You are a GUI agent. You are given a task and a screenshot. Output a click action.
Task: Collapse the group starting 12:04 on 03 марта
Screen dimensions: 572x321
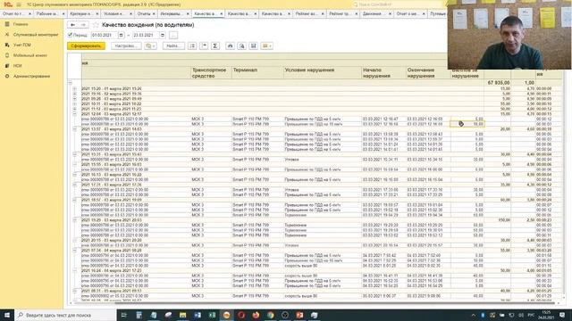pos(75,114)
